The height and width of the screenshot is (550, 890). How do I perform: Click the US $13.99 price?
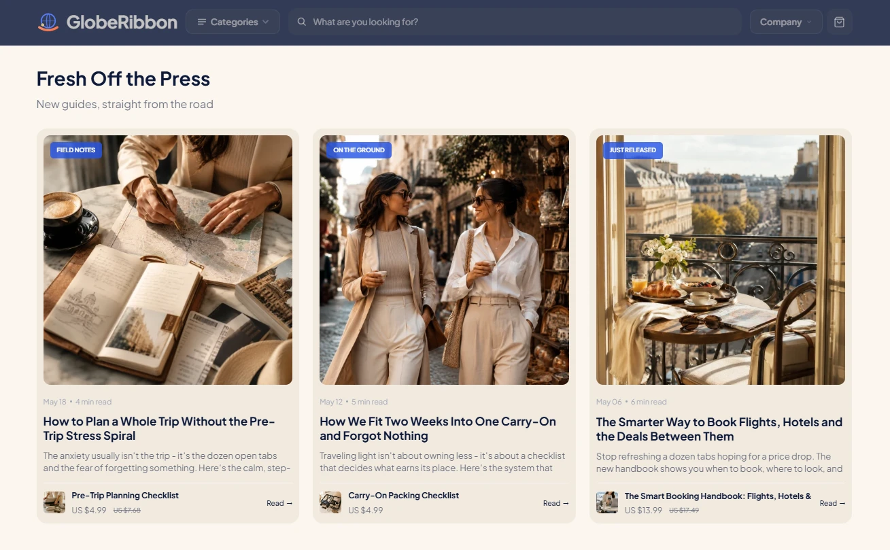coord(643,510)
